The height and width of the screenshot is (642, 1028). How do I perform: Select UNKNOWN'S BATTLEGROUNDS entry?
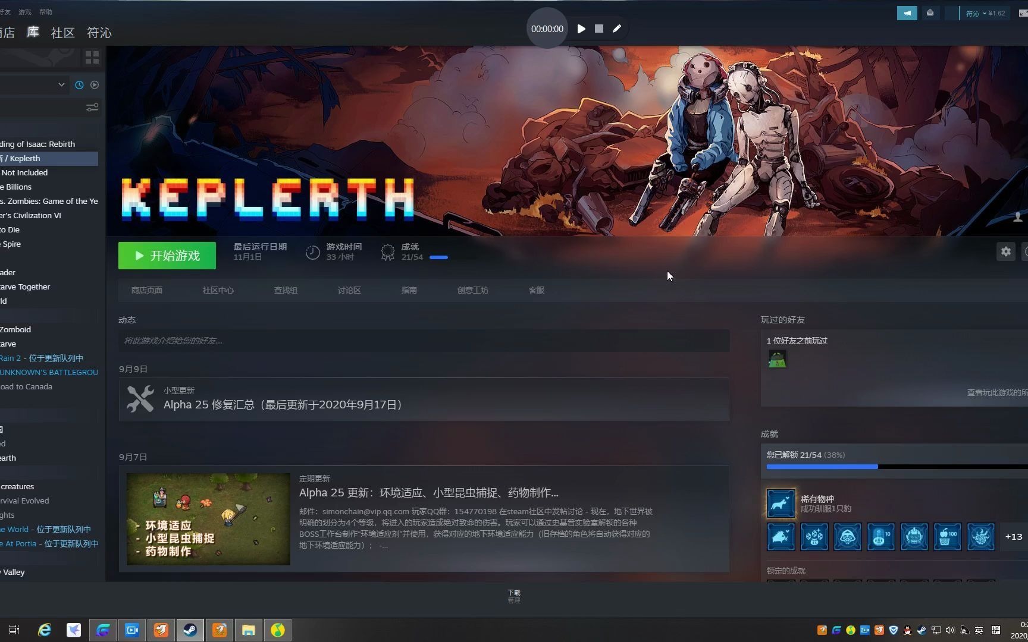pos(49,372)
